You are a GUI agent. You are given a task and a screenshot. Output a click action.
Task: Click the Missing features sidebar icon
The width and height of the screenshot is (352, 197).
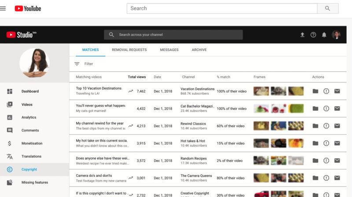click(x=10, y=182)
